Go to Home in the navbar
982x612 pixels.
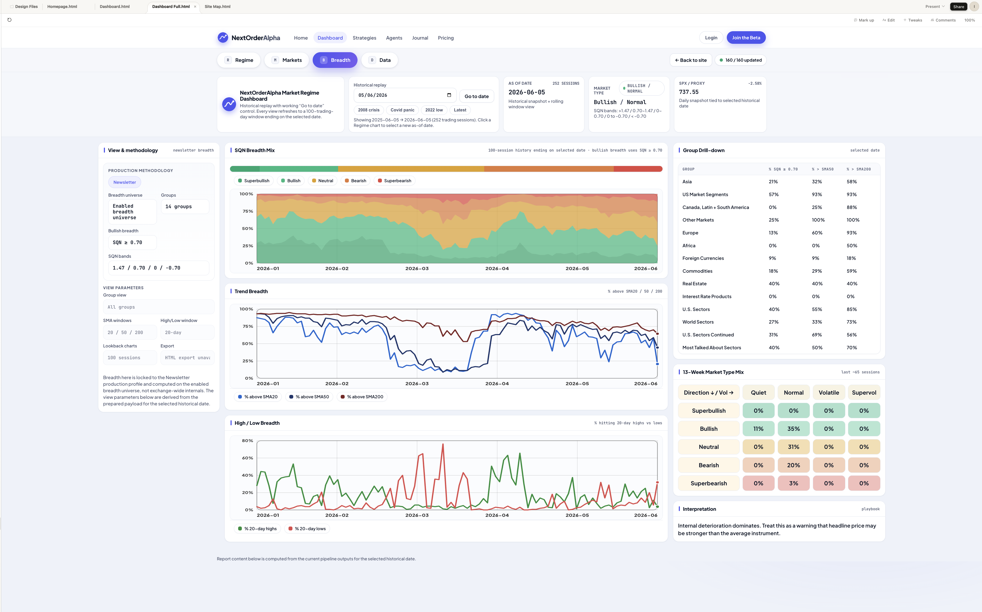pos(301,38)
